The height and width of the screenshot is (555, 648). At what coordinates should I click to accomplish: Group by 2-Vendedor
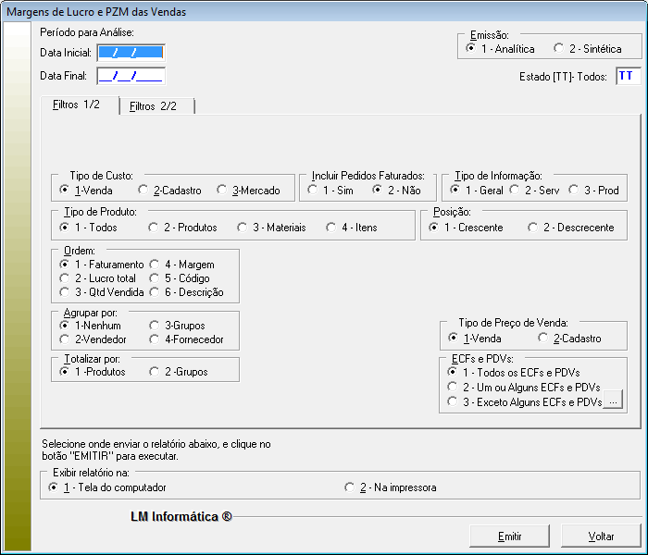coord(64,339)
